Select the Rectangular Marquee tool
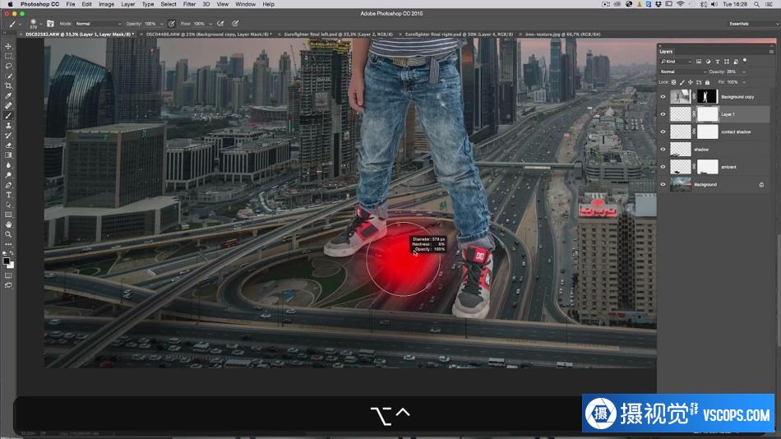Image resolution: width=781 pixels, height=439 pixels. pyautogui.click(x=8, y=56)
